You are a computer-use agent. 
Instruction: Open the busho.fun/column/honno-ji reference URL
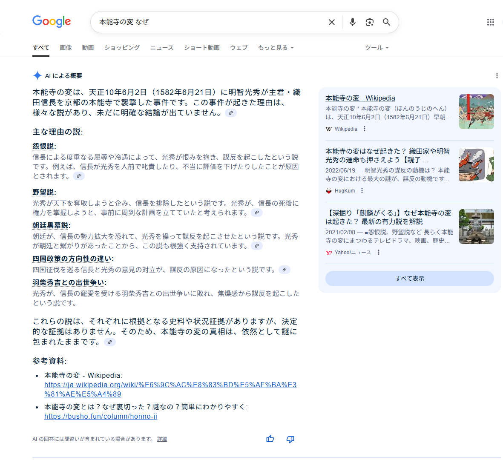[101, 417]
